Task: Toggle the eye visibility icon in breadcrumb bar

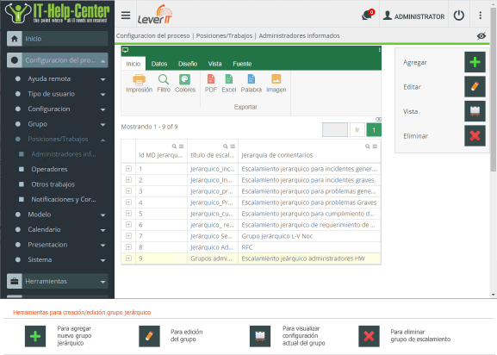Action: (x=481, y=36)
